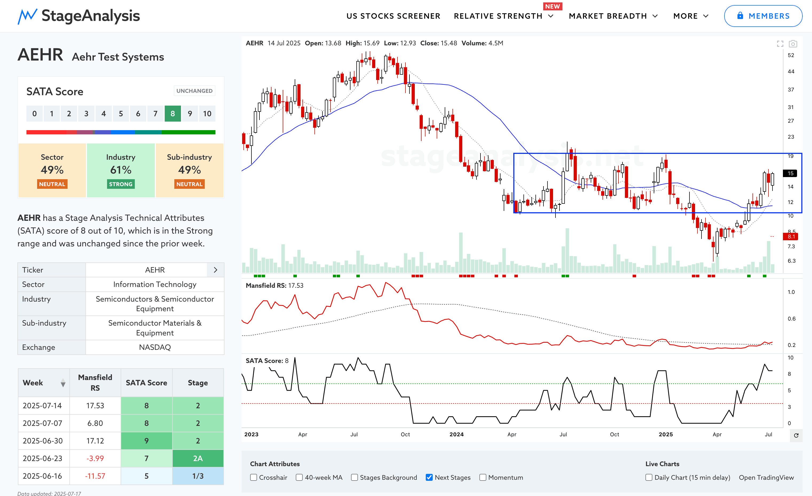The width and height of the screenshot is (812, 496).
Task: Open US Stocks Screener page
Action: (393, 16)
